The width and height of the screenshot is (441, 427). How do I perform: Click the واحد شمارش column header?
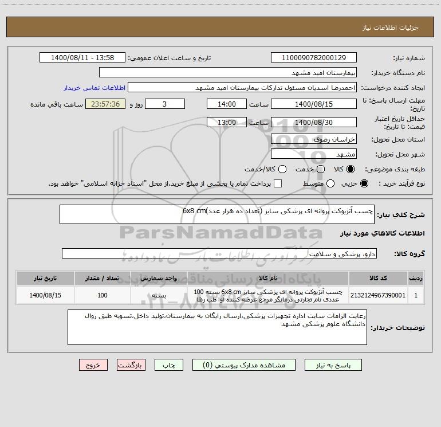point(159,279)
